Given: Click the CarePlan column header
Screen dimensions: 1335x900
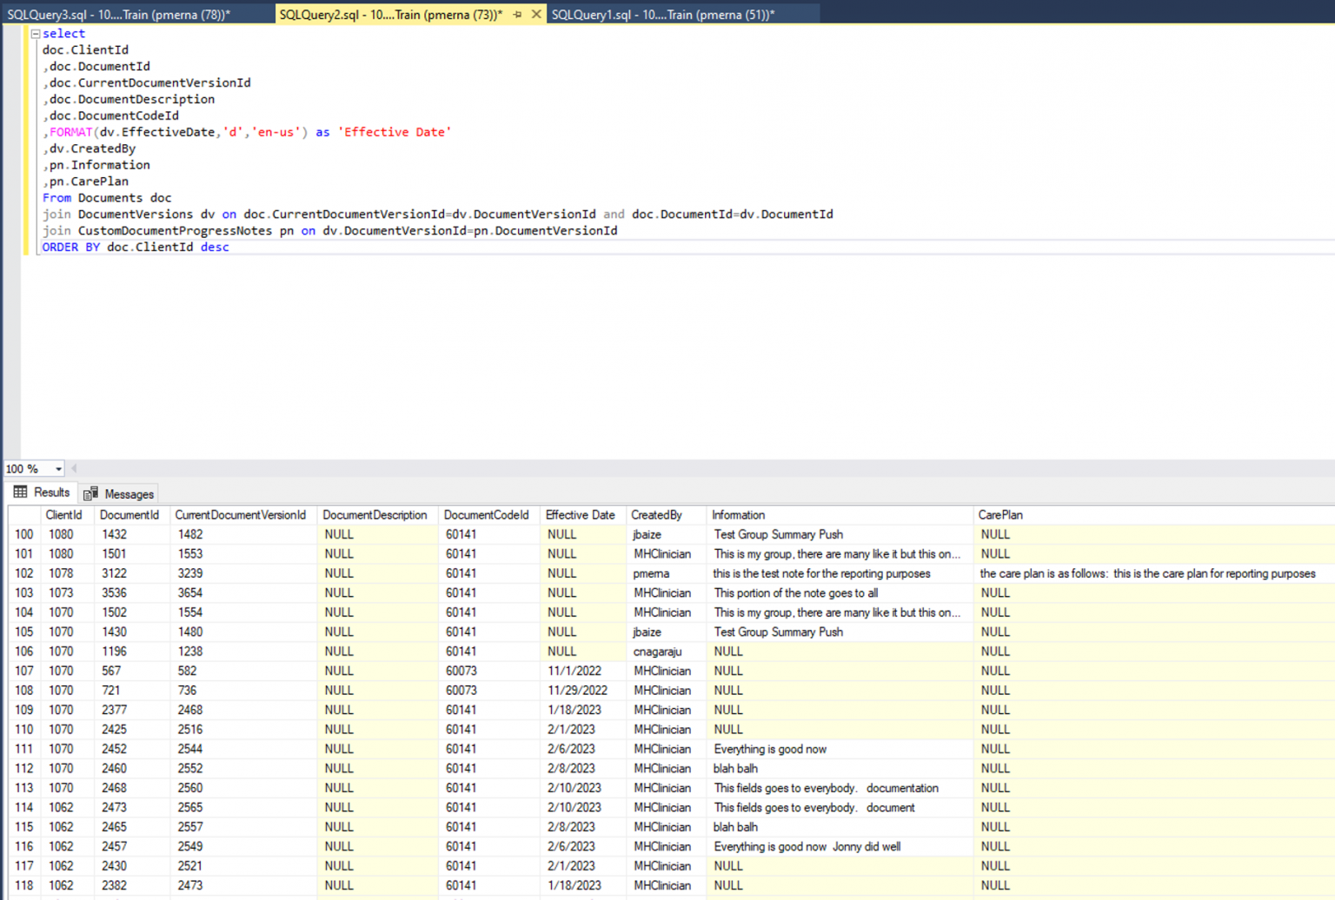Looking at the screenshot, I should pos(1000,514).
